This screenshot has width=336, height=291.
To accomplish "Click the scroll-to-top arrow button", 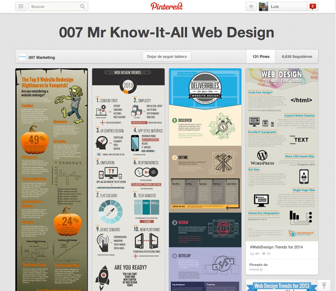I will click(x=324, y=285).
